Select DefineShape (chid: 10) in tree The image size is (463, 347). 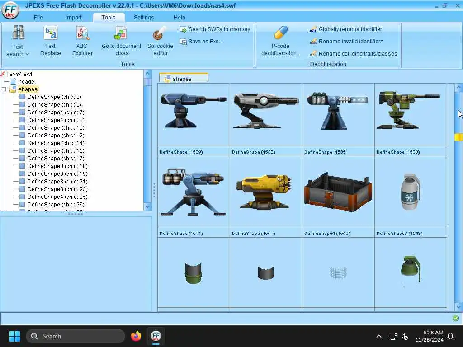pos(56,127)
